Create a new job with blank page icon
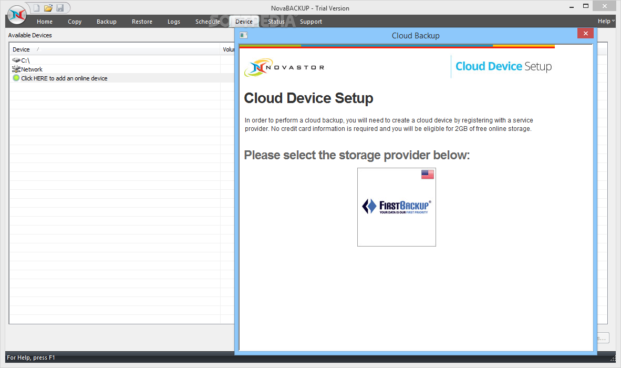The height and width of the screenshot is (368, 621). coord(36,8)
